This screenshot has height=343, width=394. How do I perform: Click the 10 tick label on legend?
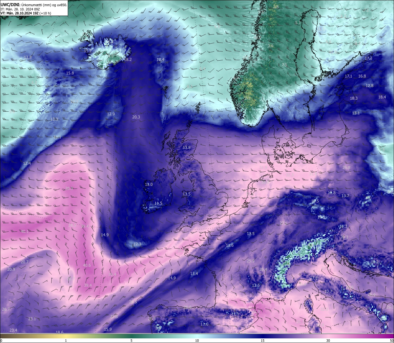click(x=197, y=340)
